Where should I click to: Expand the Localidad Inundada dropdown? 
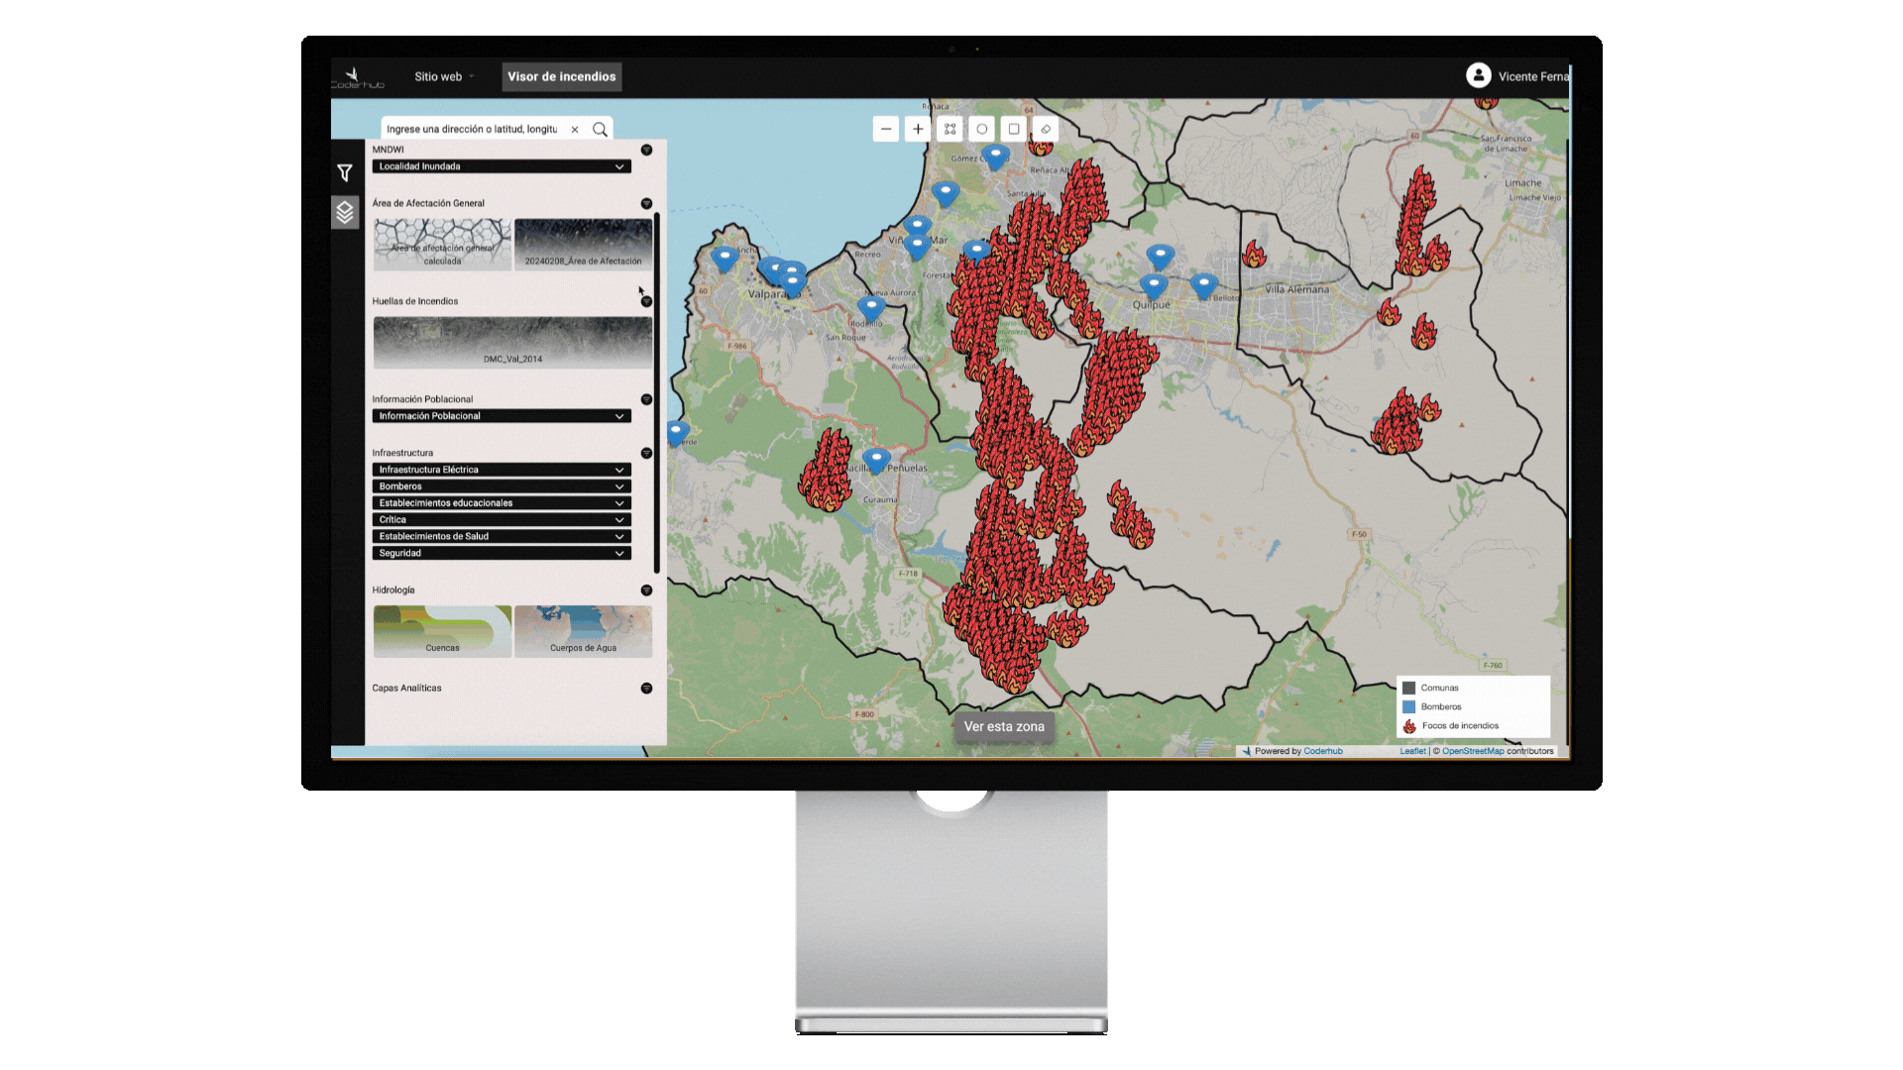[x=502, y=166]
